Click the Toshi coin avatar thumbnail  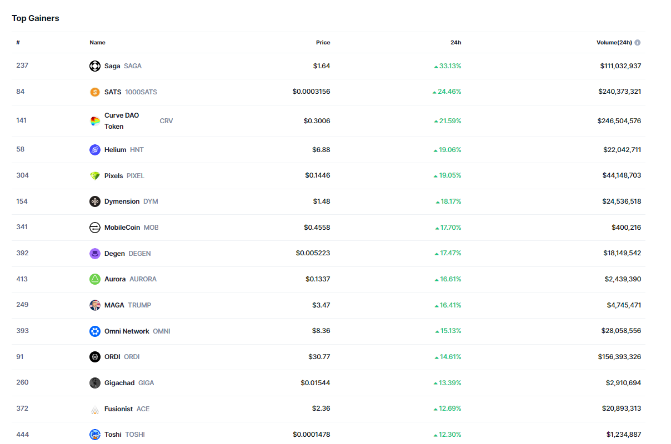click(x=95, y=435)
